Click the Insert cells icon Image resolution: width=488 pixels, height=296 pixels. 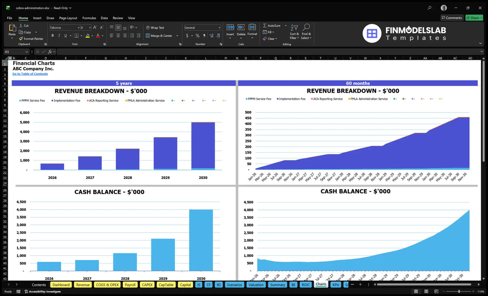pos(230,27)
